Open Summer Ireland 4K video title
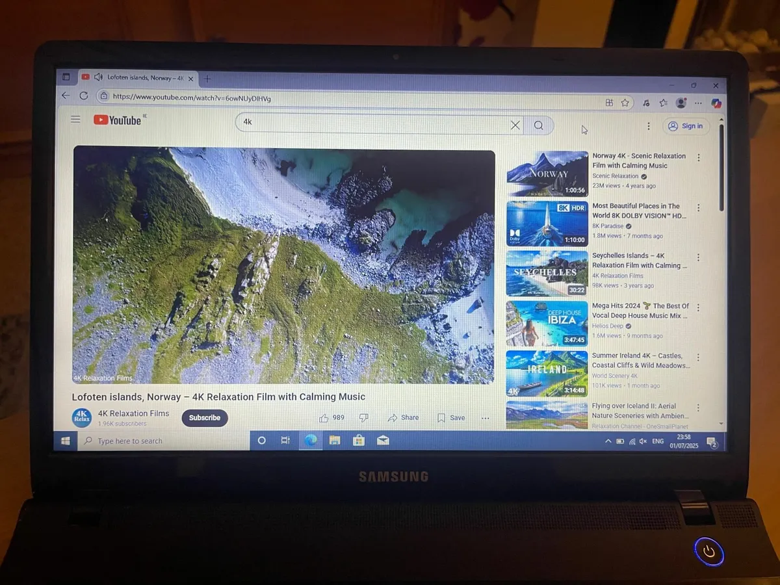The image size is (780, 585). [640, 361]
